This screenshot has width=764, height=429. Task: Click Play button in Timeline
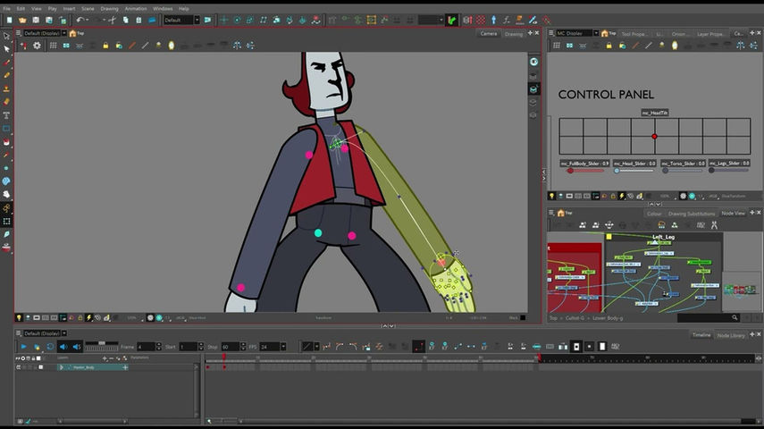click(23, 347)
